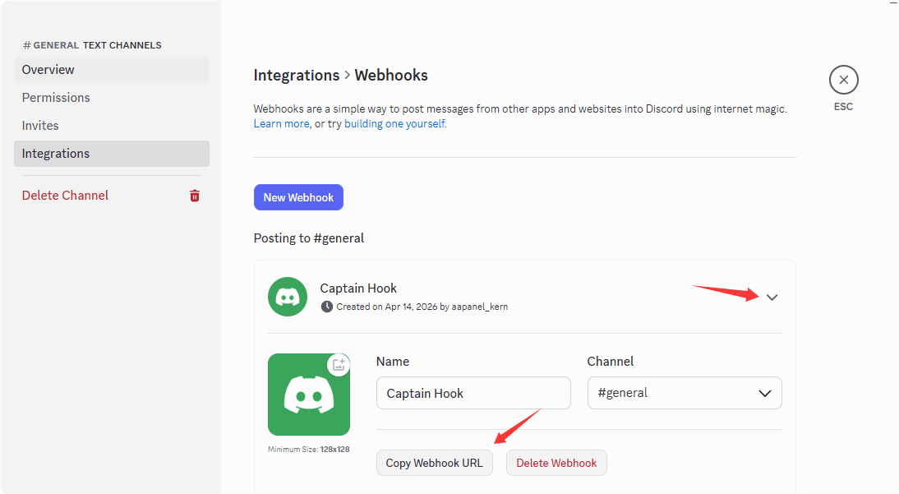Close settings with the ESC circle icon
The height and width of the screenshot is (494, 899).
pyautogui.click(x=843, y=80)
